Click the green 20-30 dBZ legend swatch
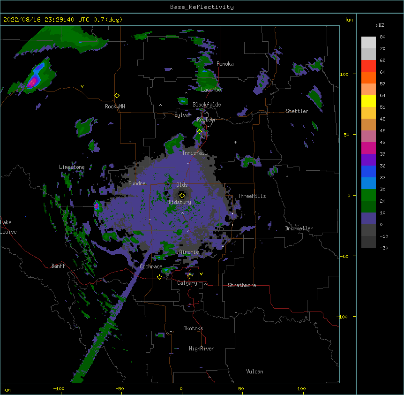 pyautogui.click(x=368, y=195)
